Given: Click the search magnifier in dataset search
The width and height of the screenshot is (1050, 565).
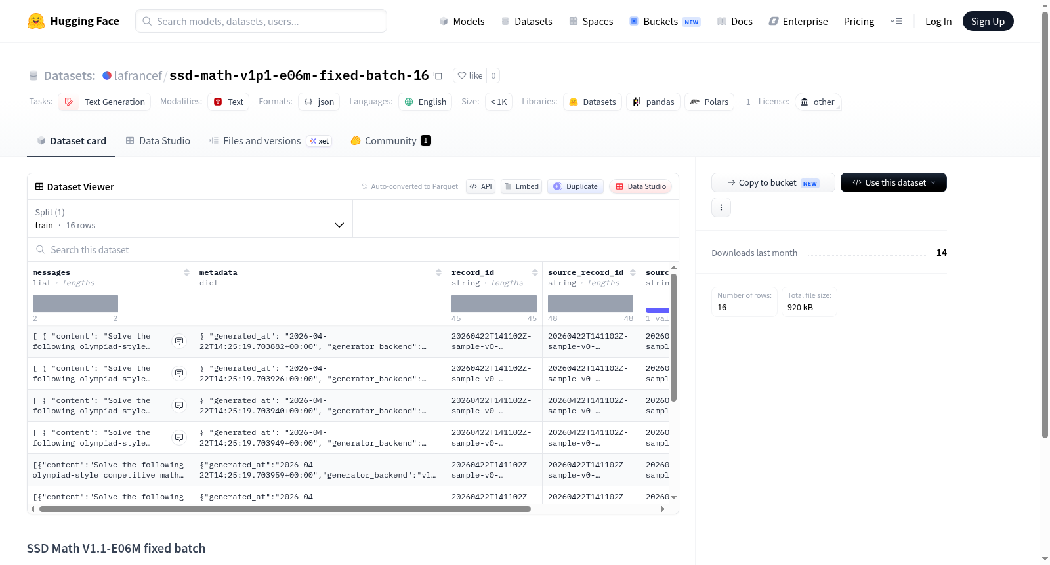Looking at the screenshot, I should point(41,250).
